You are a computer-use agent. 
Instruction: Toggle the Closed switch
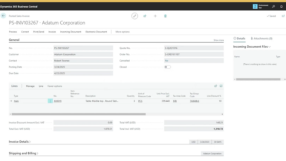point(168,67)
